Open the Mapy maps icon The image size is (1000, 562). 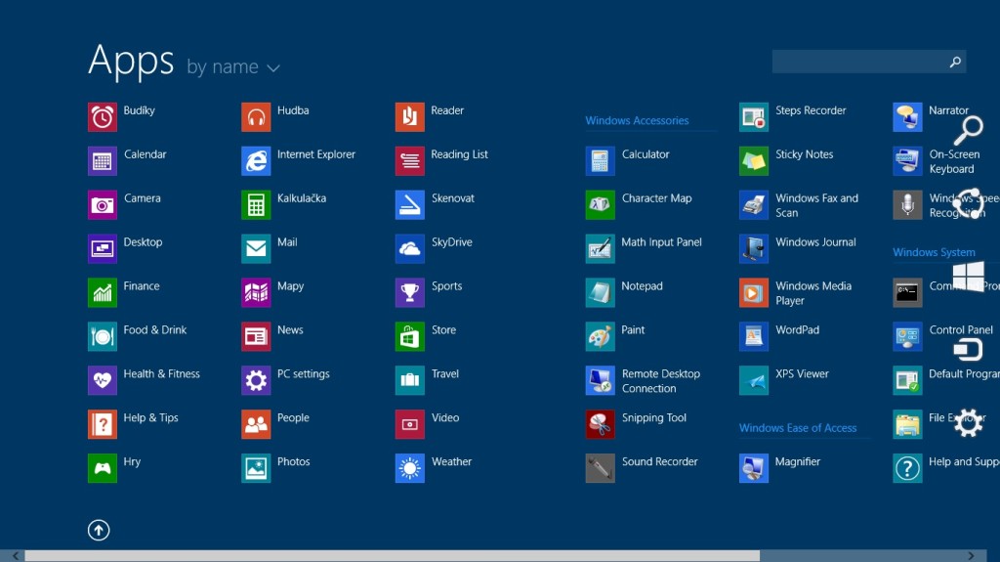[256, 292]
